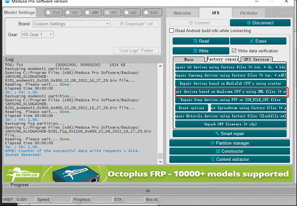This screenshot has width=297, height=206.
Task: Open the Brand dropdown
Action: click(71, 24)
